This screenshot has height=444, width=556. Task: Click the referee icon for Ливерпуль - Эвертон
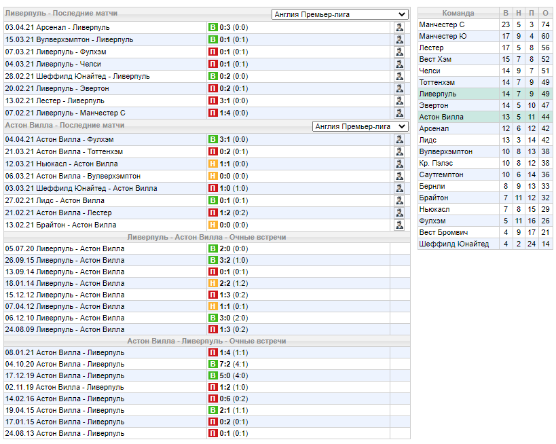(399, 88)
